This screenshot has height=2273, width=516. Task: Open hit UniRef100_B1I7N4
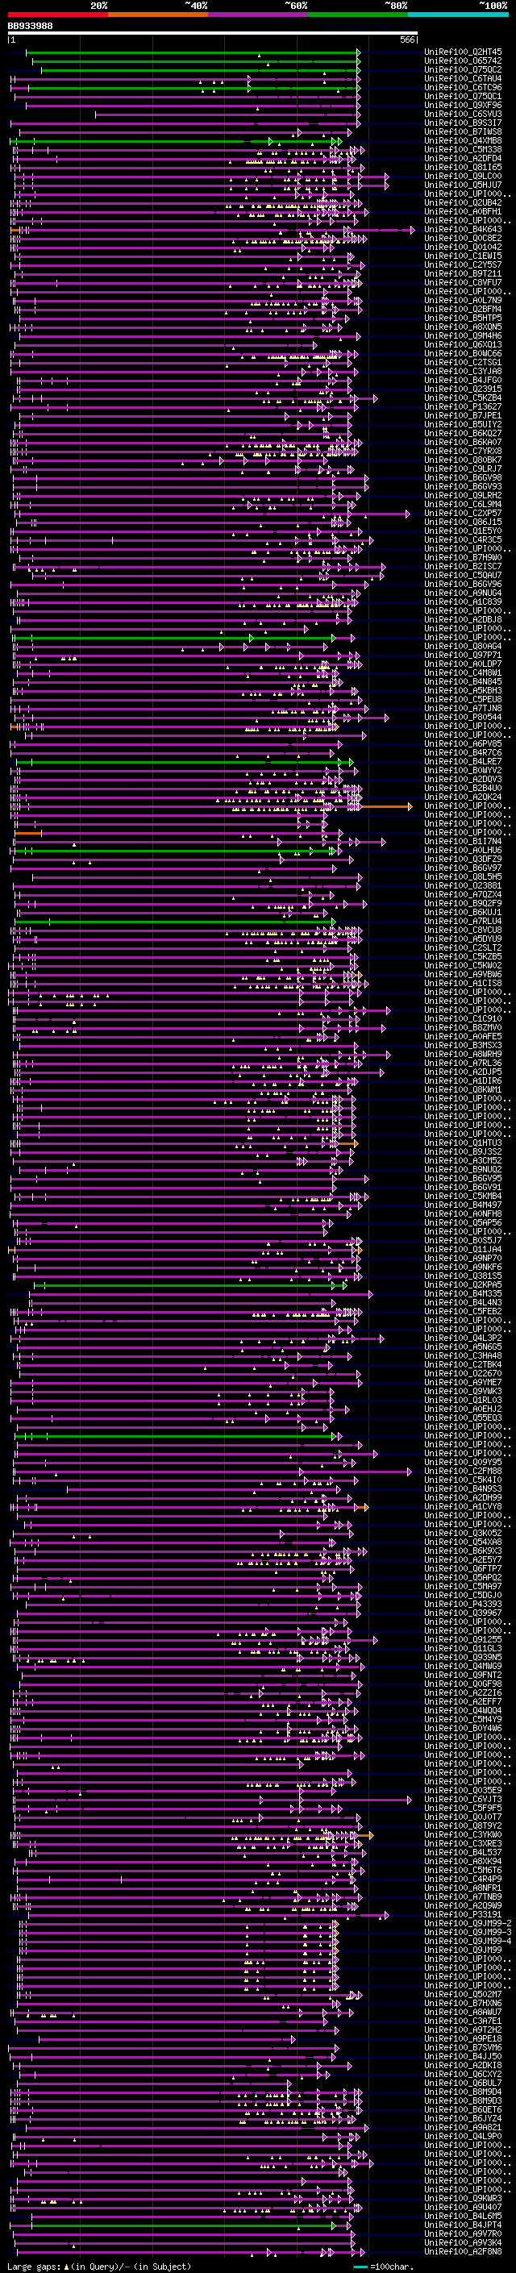click(463, 841)
